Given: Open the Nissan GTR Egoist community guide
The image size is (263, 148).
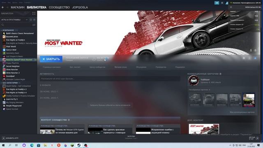Looking at the screenshot, I should pos(62,129).
